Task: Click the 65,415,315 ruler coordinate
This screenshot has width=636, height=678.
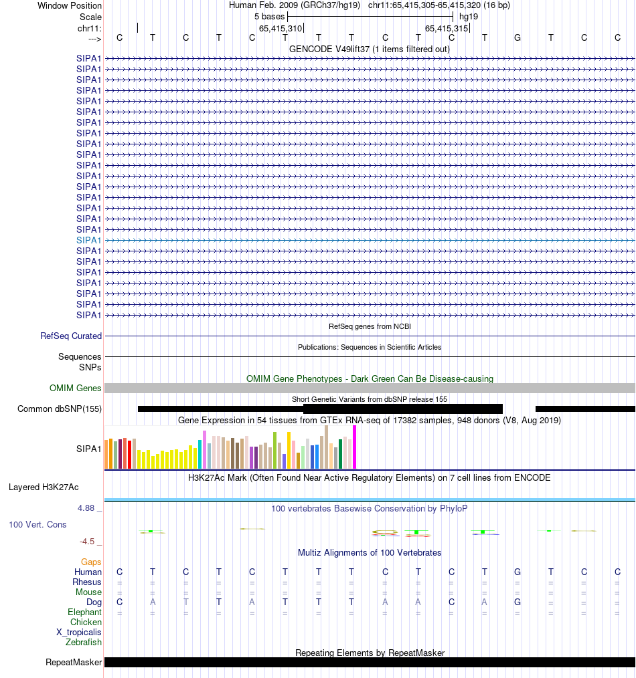Action: pyautogui.click(x=447, y=29)
